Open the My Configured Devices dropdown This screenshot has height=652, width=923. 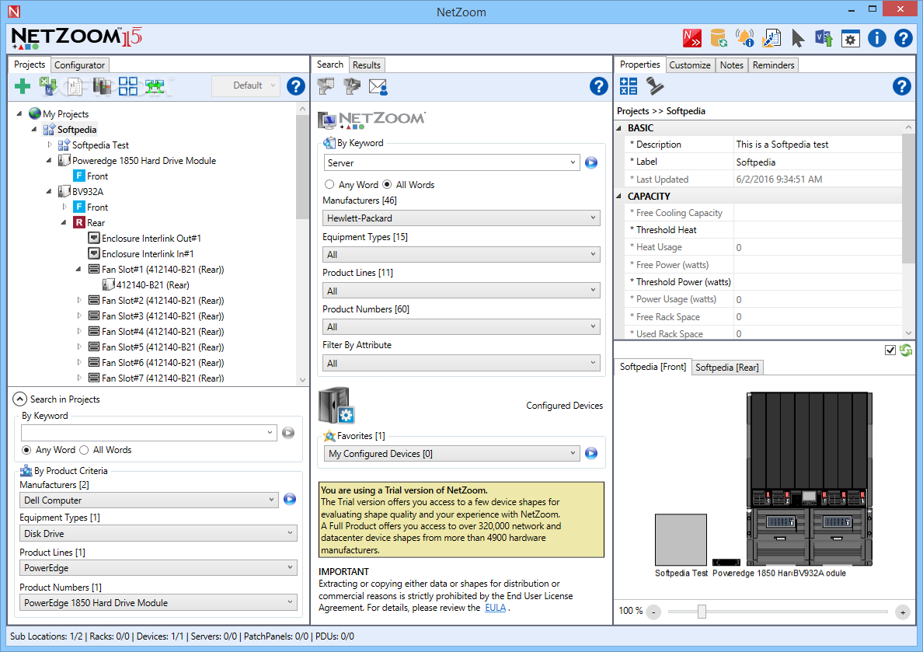pyautogui.click(x=452, y=454)
